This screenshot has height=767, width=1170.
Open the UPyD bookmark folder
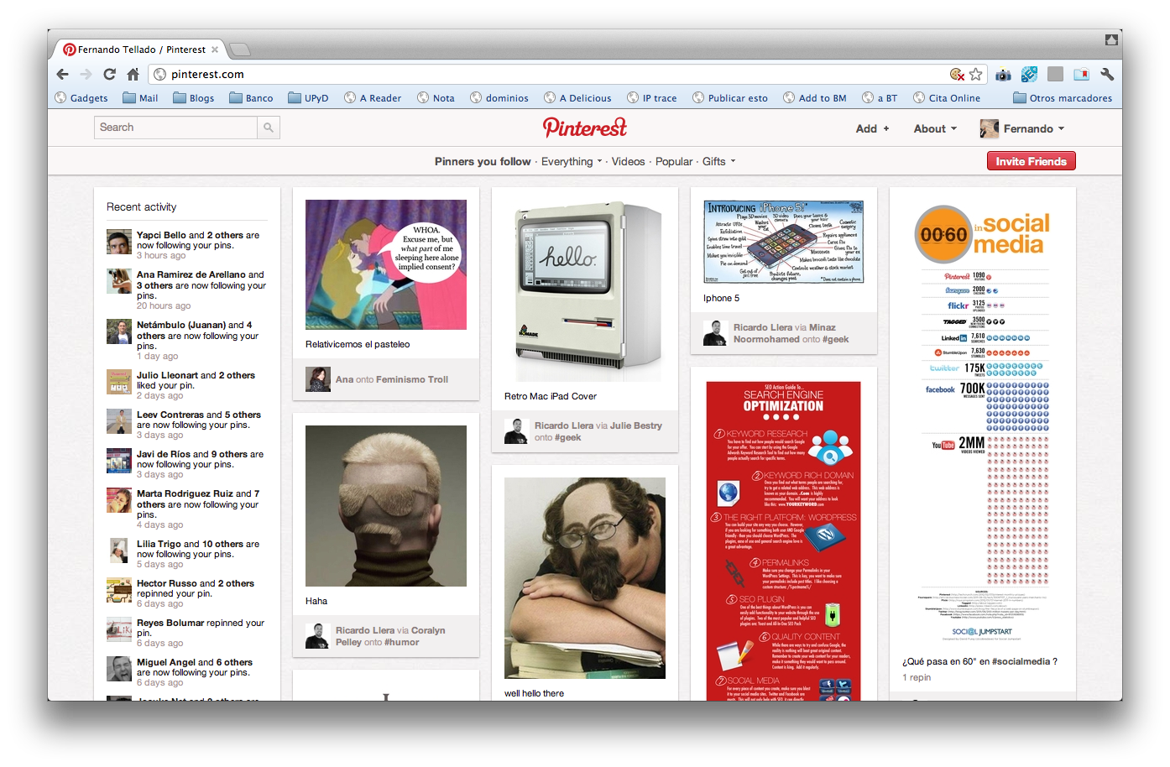(x=308, y=98)
